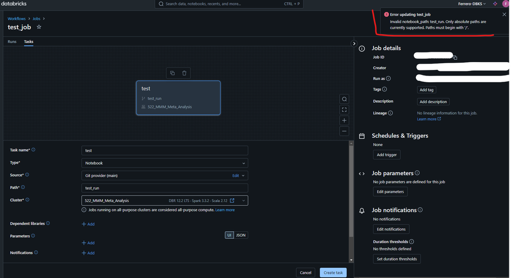Open the Ferrero-DBKS workspace switcher

tap(471, 4)
